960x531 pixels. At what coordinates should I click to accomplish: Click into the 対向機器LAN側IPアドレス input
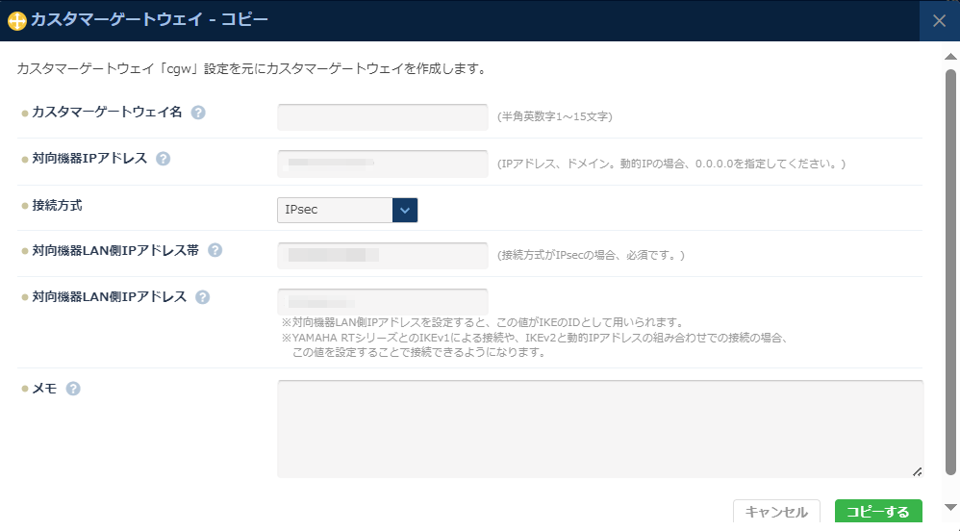(382, 301)
